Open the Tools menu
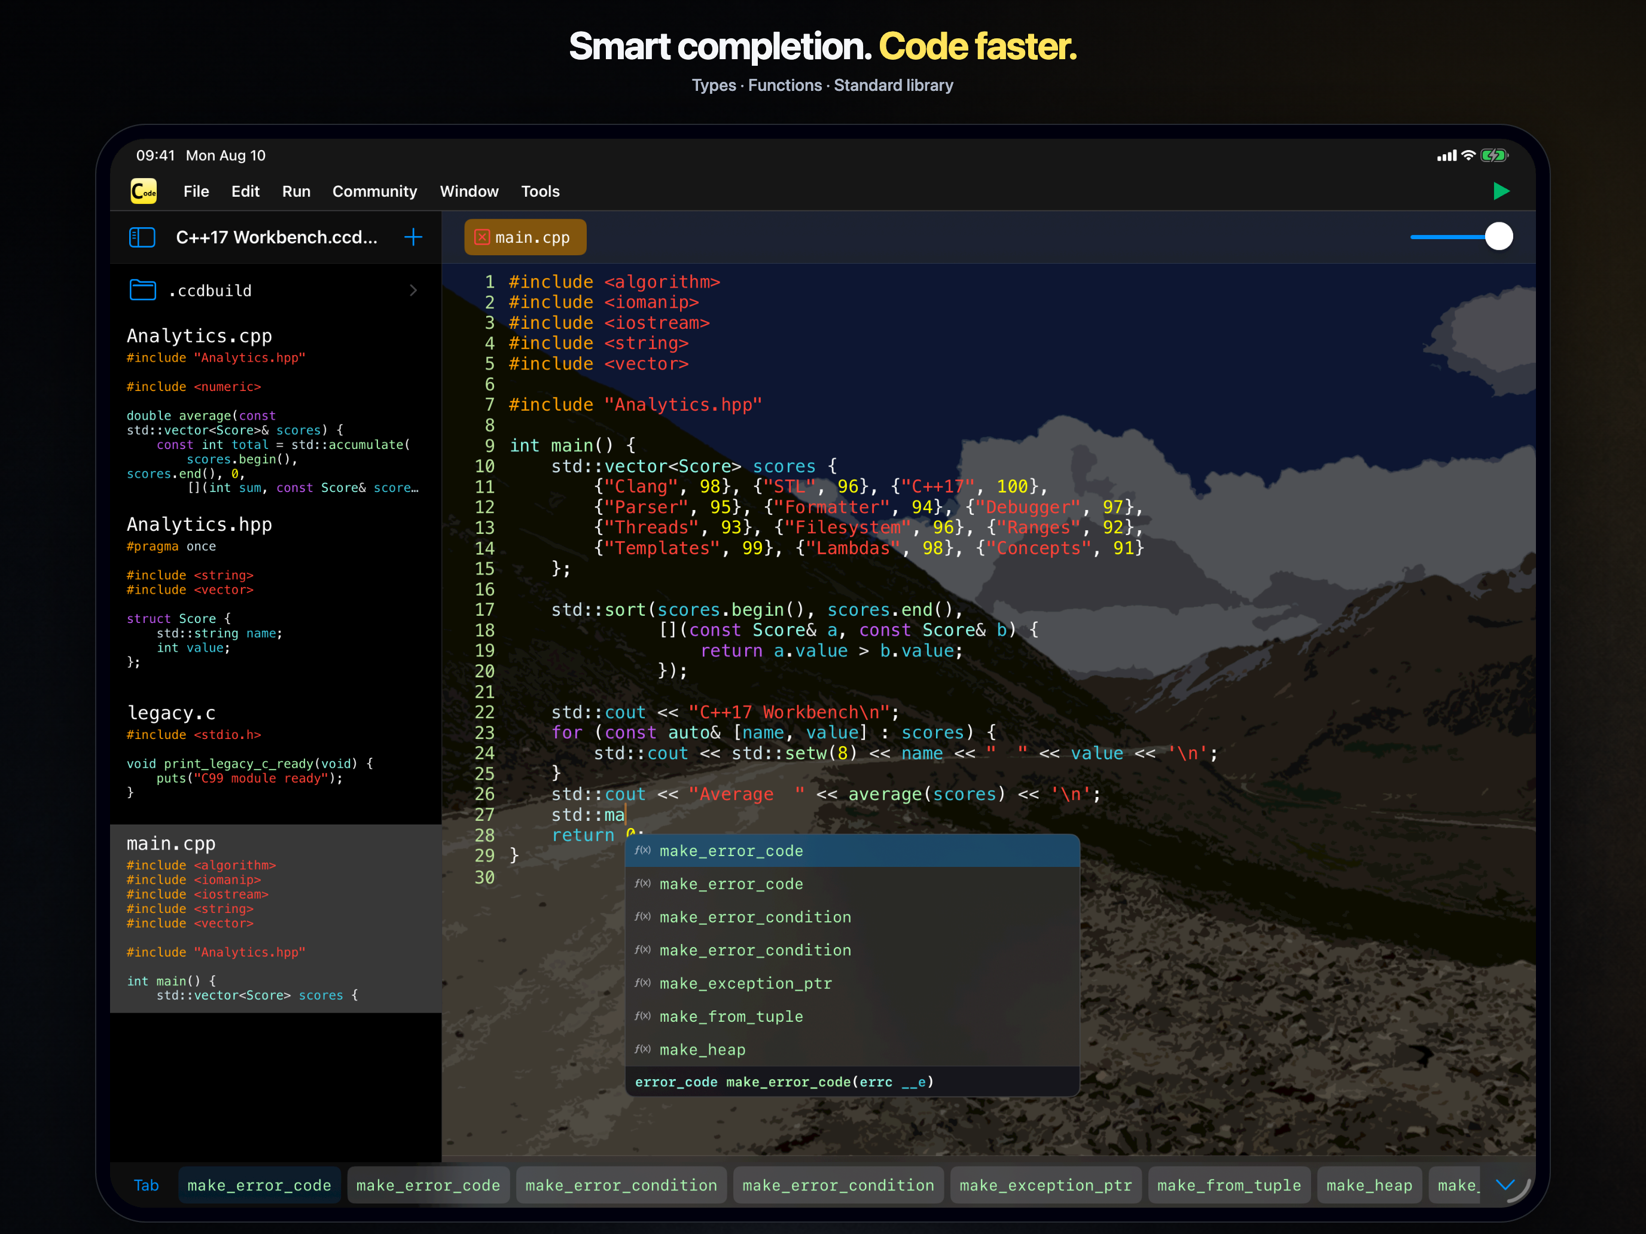The height and width of the screenshot is (1234, 1646). point(540,191)
